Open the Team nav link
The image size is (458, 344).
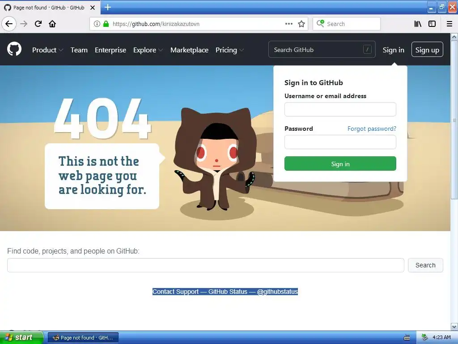[x=79, y=50]
